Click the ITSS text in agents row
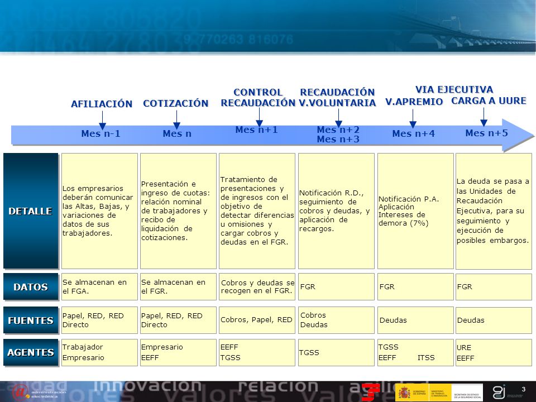Image resolution: width=536 pixels, height=402 pixels. point(426,358)
